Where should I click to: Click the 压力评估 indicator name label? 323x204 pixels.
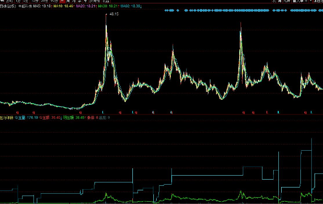tap(7, 117)
